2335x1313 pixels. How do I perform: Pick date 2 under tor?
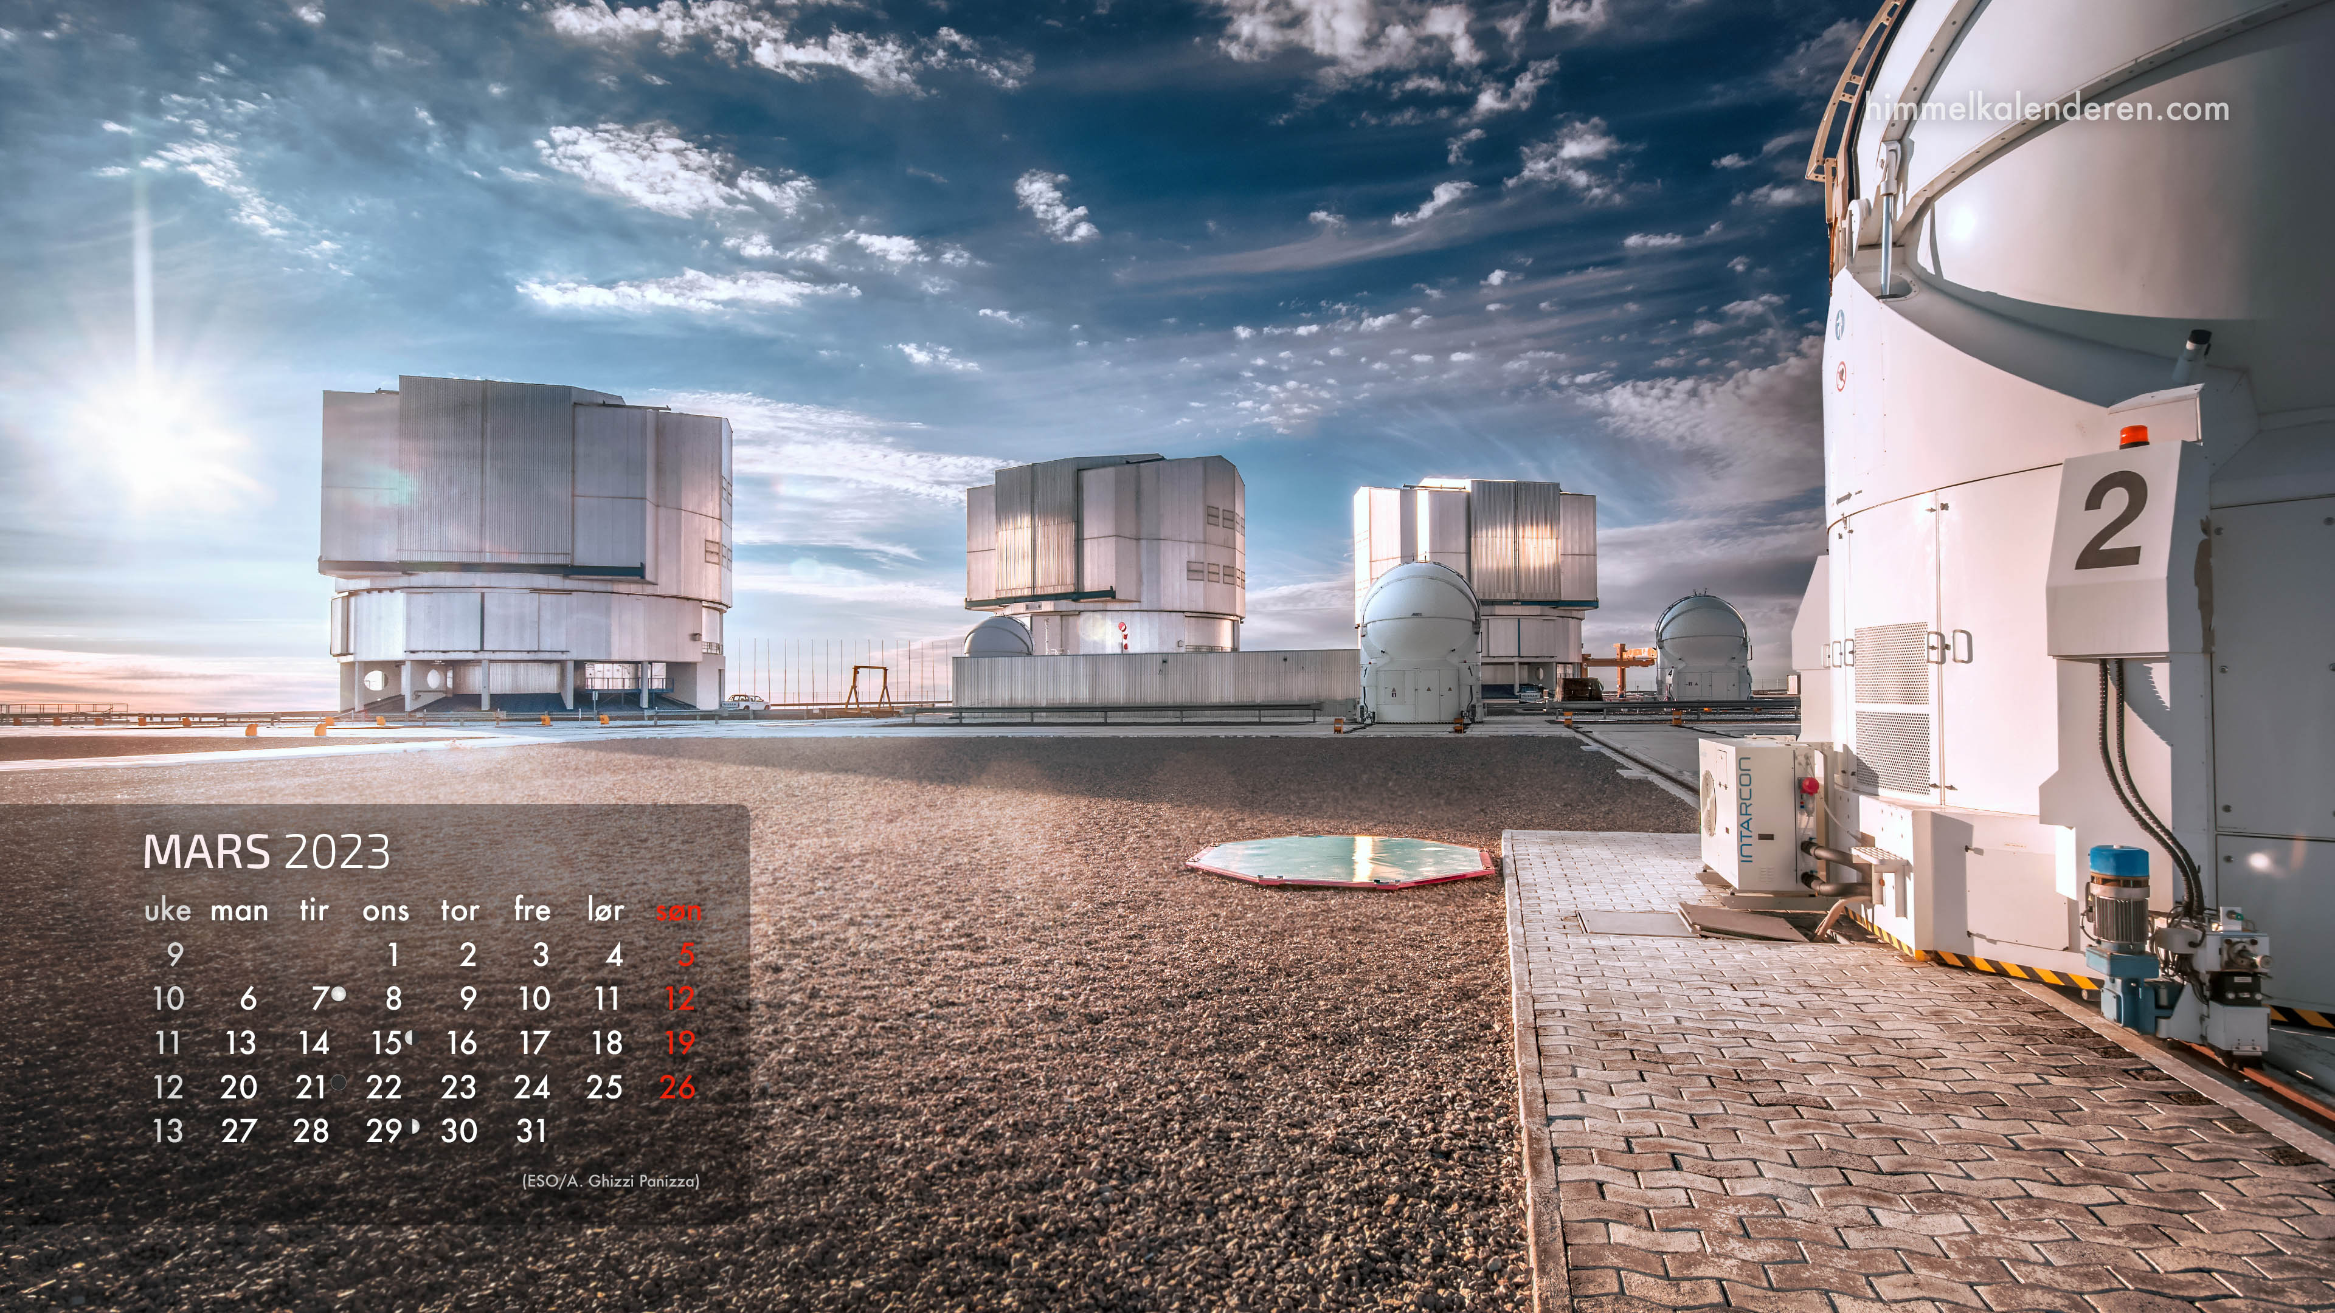468,954
